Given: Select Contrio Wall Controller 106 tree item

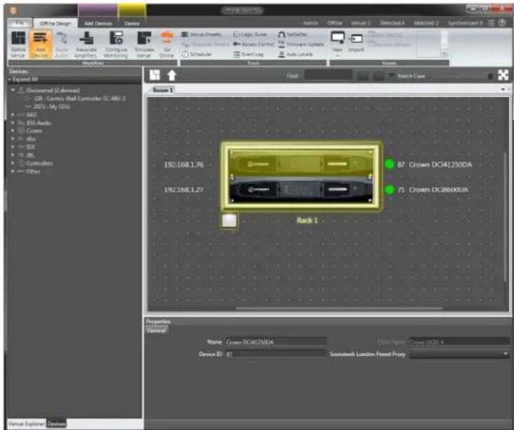Looking at the screenshot, I should pos(80,98).
